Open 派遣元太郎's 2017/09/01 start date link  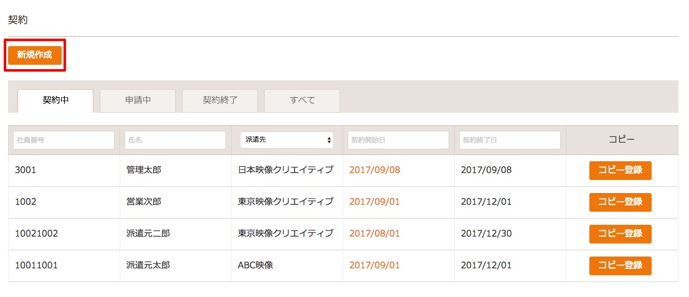(375, 265)
